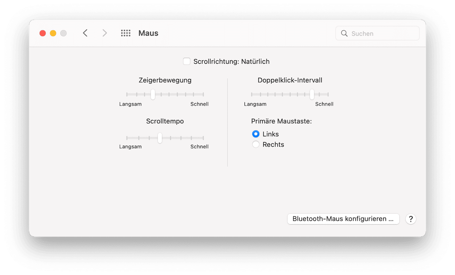This screenshot has height=275, width=455.
Task: Select Links as primary mouse button
Action: [256, 134]
